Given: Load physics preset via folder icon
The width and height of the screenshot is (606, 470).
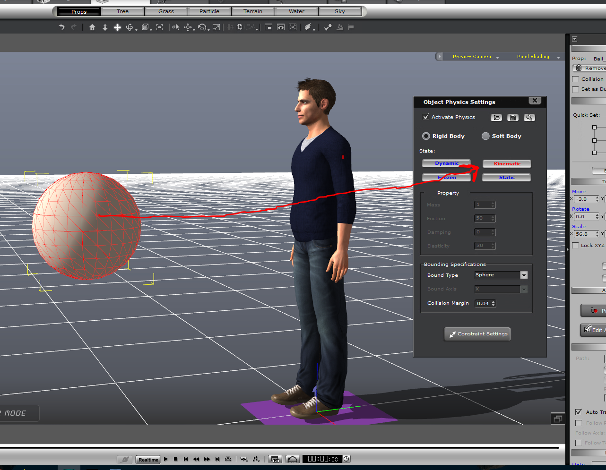Looking at the screenshot, I should click(x=496, y=118).
